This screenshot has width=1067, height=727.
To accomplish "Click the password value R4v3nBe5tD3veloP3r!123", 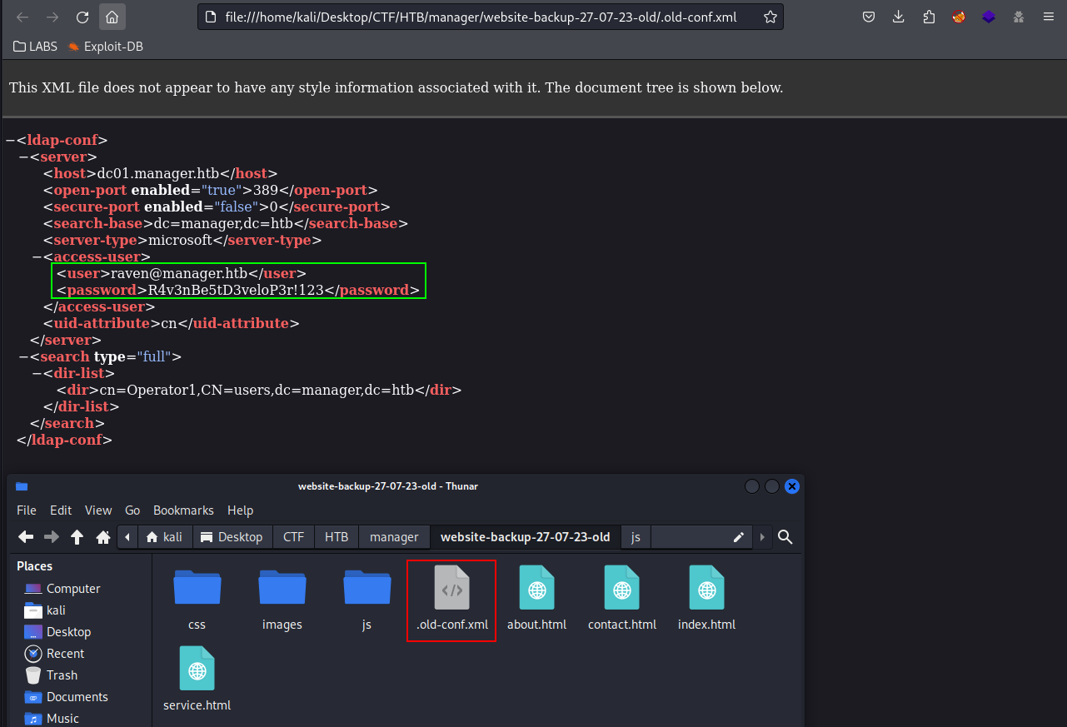I will pyautogui.click(x=236, y=290).
